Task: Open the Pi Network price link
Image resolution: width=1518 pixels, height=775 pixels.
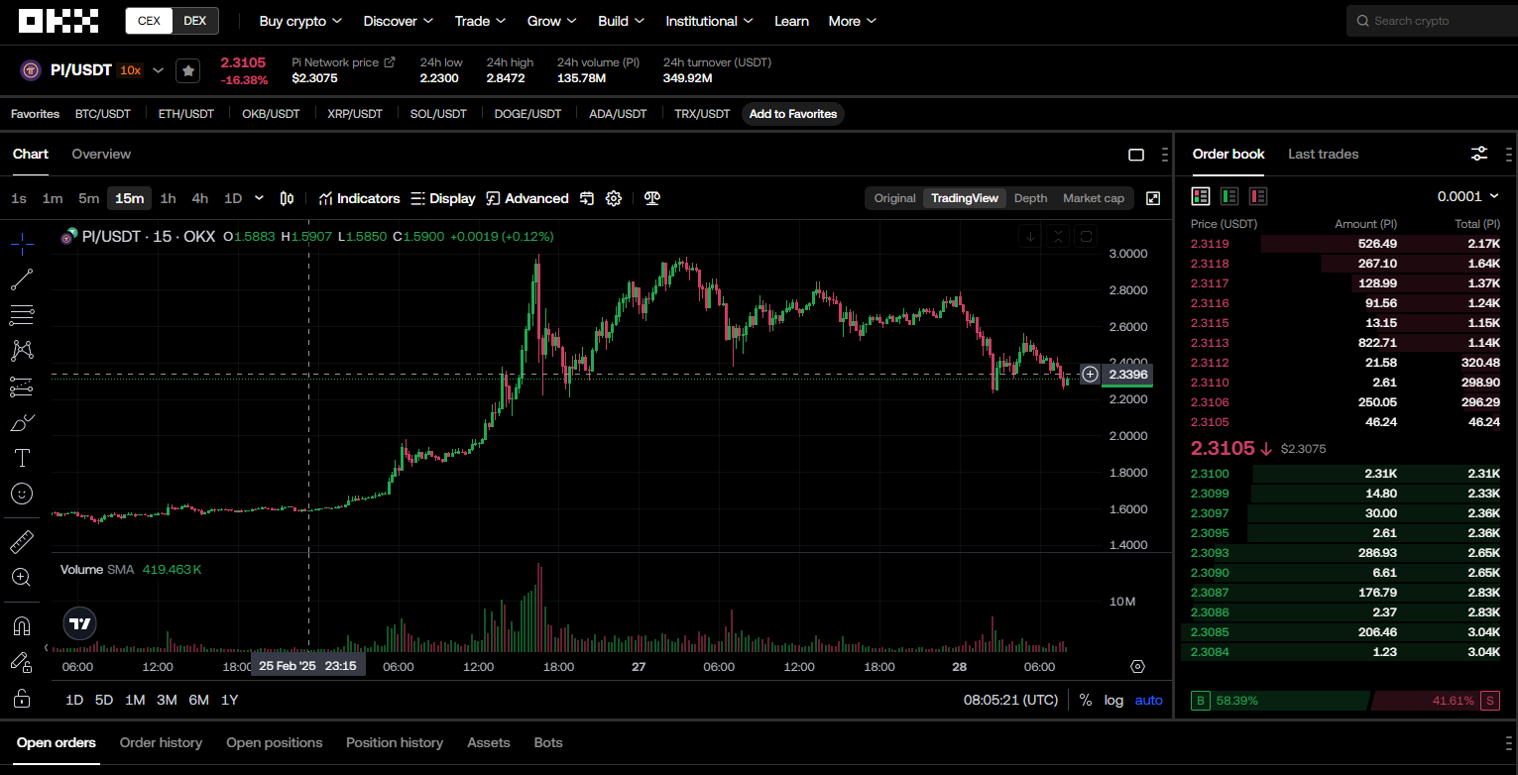Action: click(x=343, y=62)
